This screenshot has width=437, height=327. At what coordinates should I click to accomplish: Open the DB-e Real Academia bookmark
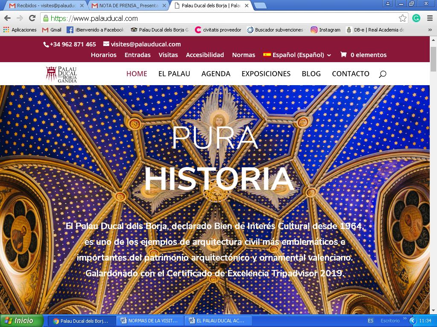pos(375,30)
